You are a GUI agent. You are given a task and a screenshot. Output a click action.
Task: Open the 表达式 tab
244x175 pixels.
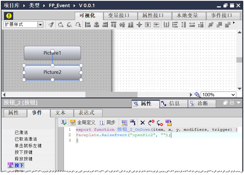pyautogui.click(x=86, y=113)
